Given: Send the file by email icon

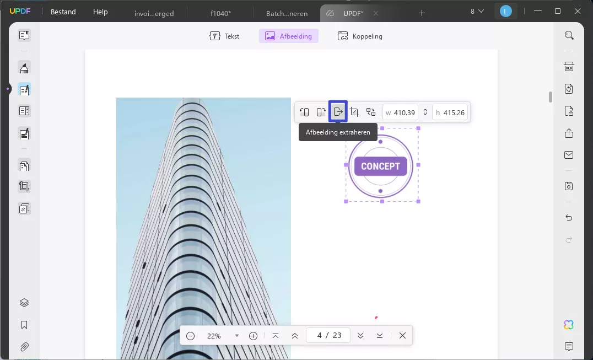Looking at the screenshot, I should tap(569, 155).
